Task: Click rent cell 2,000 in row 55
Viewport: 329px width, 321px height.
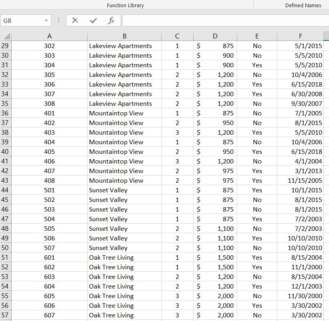Action: (215, 296)
